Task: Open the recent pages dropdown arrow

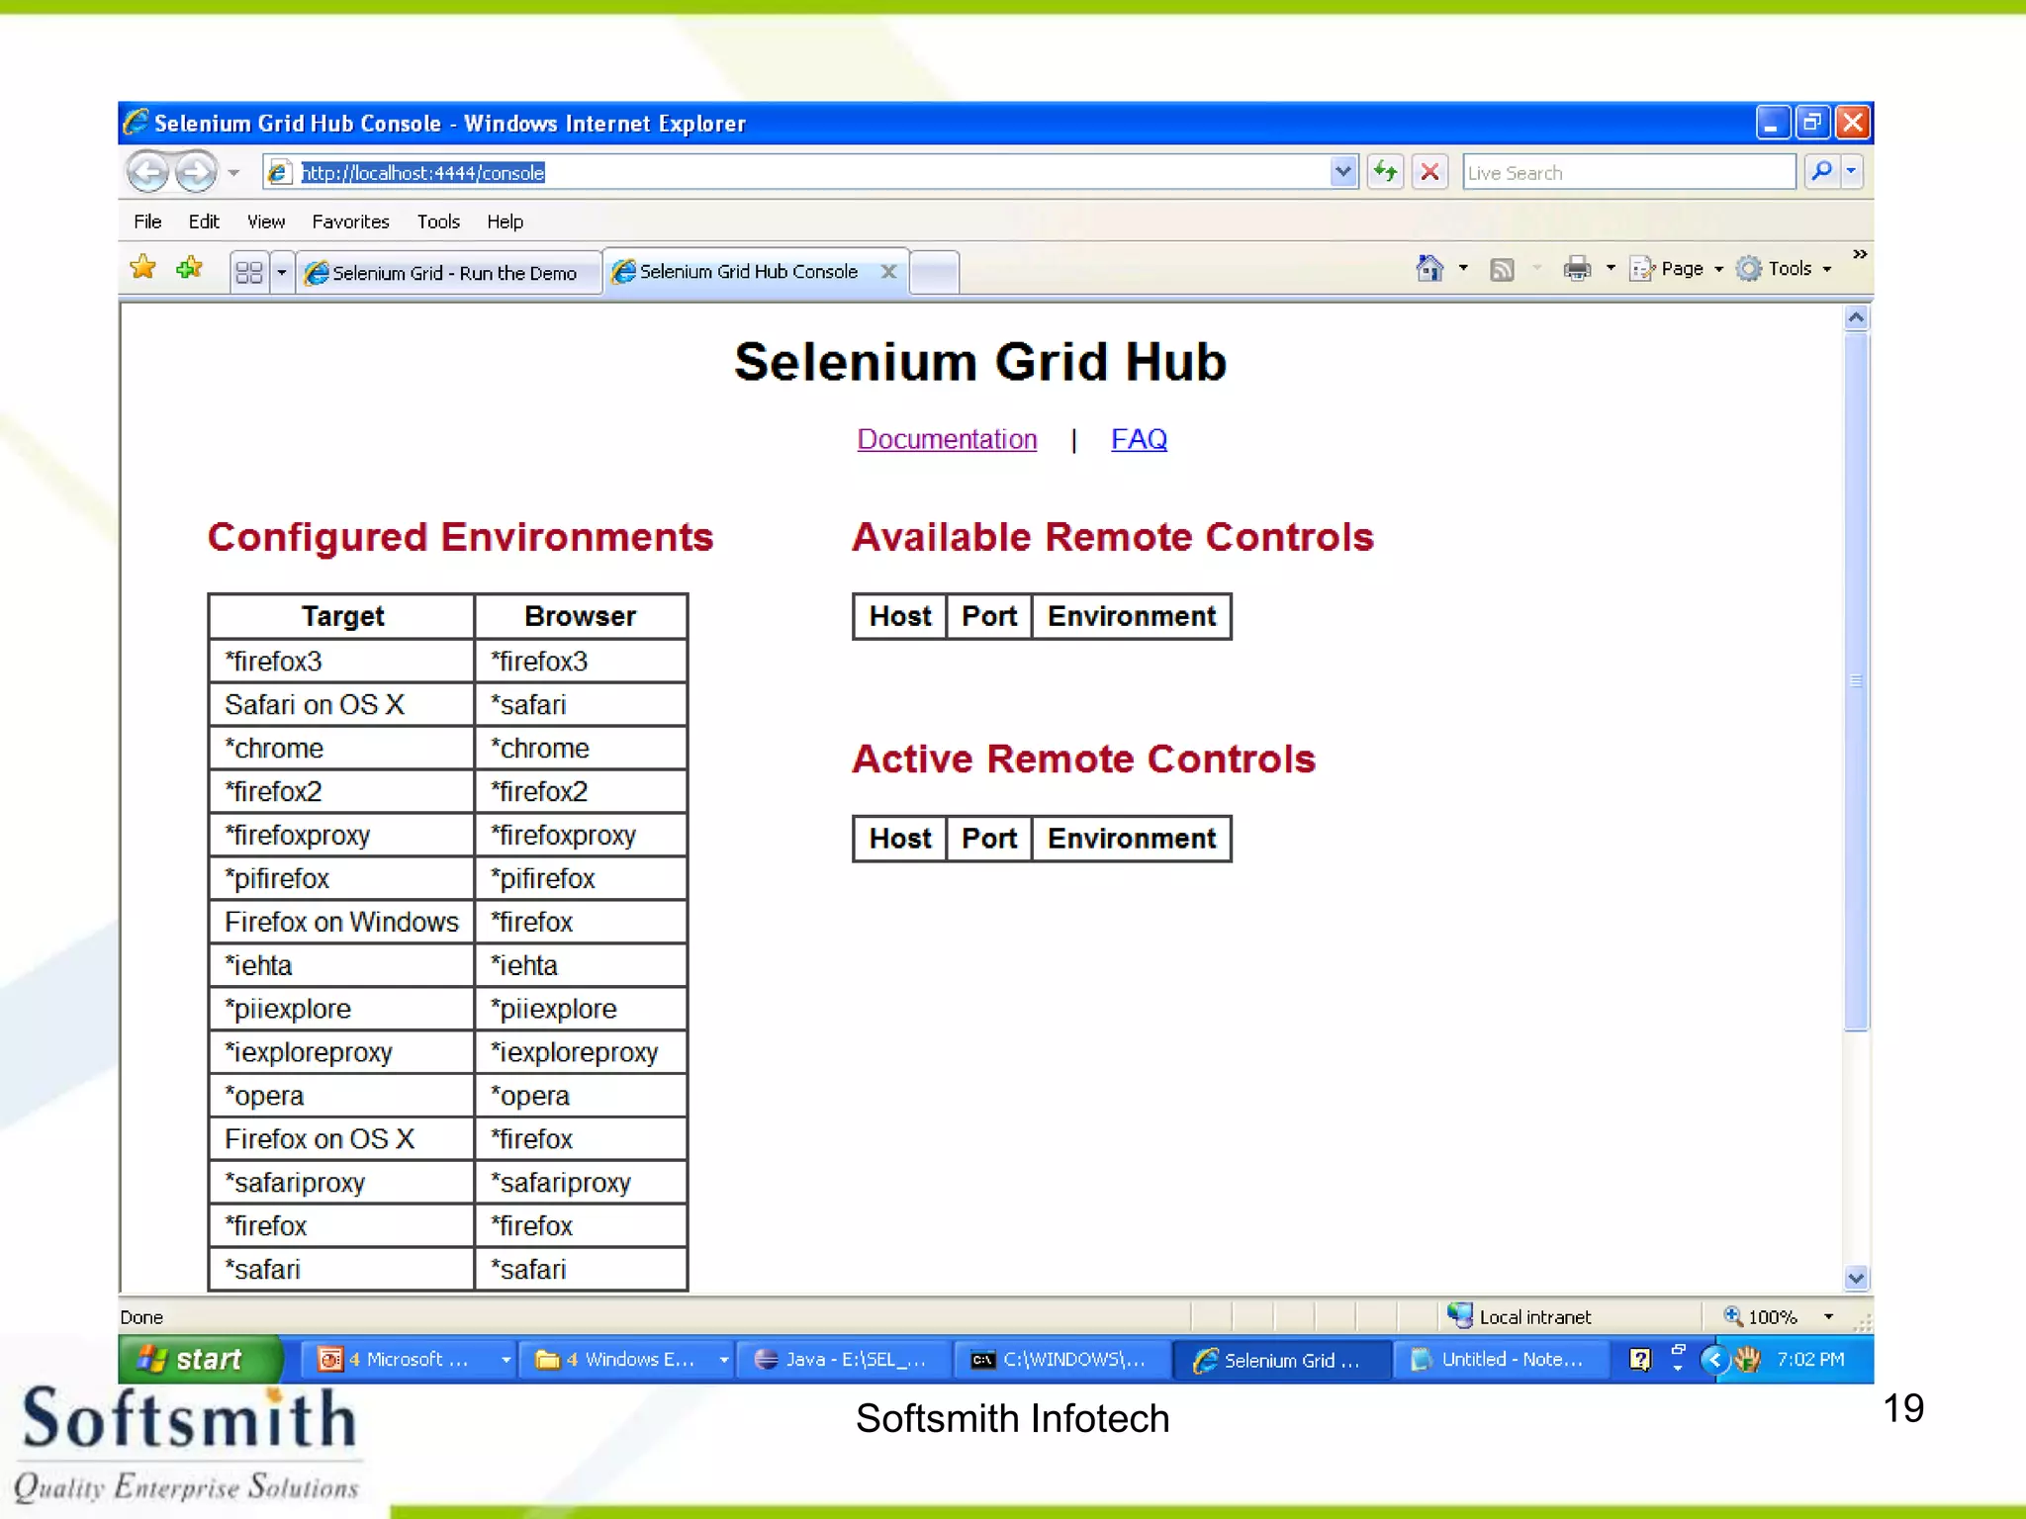Action: (233, 173)
